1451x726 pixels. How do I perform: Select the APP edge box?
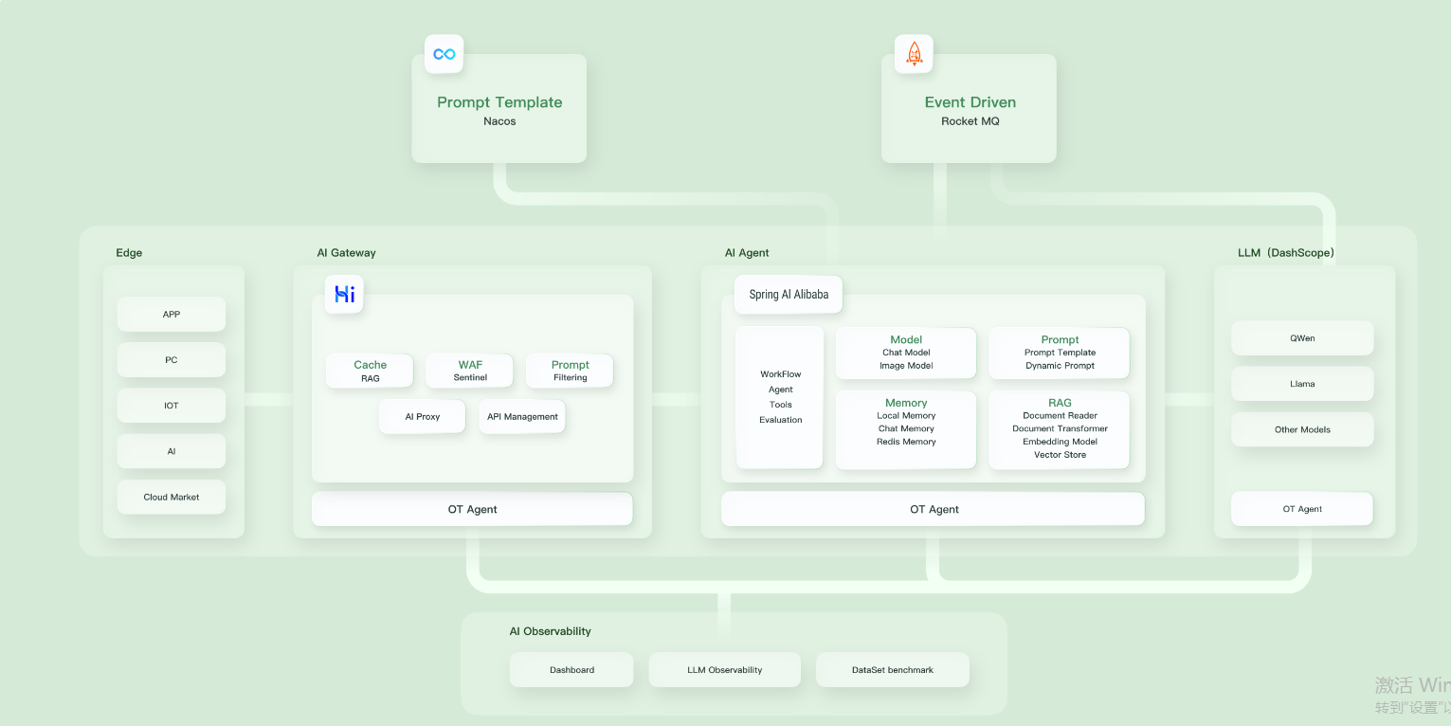172,314
